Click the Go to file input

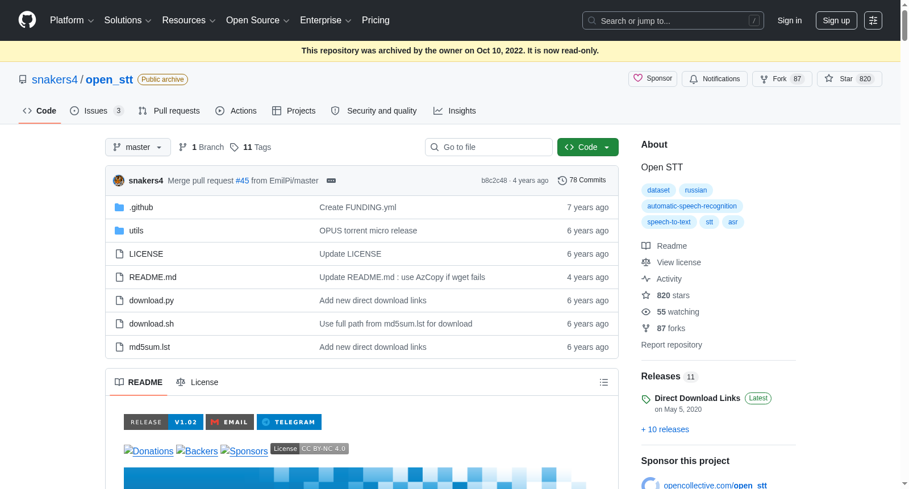click(489, 147)
